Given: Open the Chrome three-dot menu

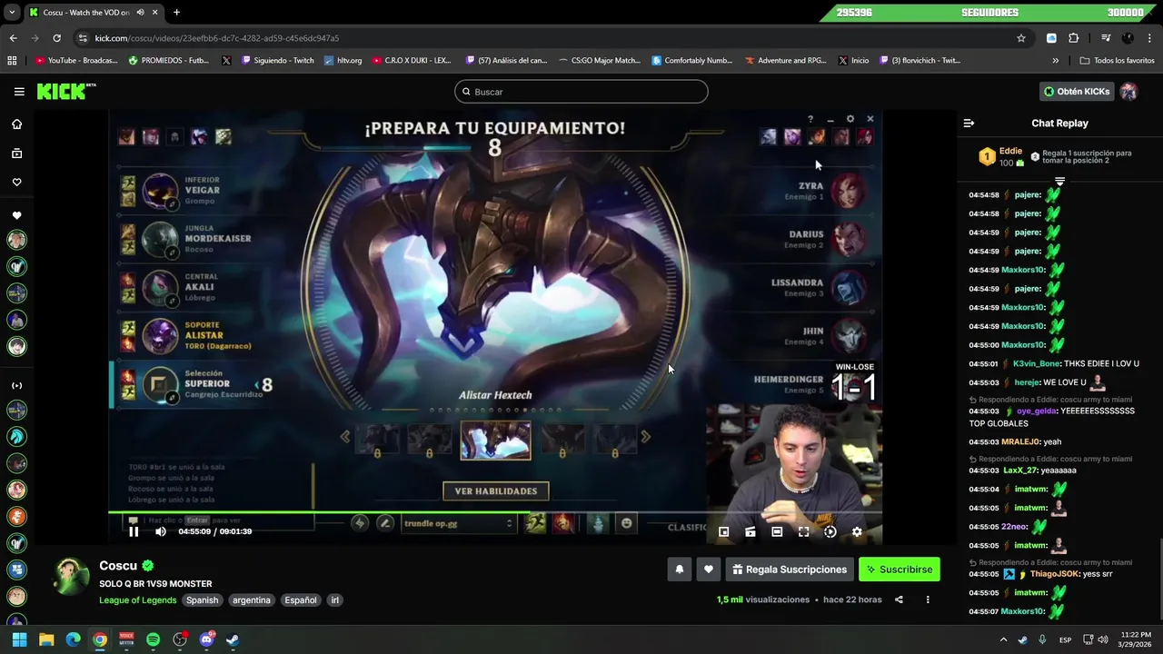Looking at the screenshot, I should point(1149,38).
